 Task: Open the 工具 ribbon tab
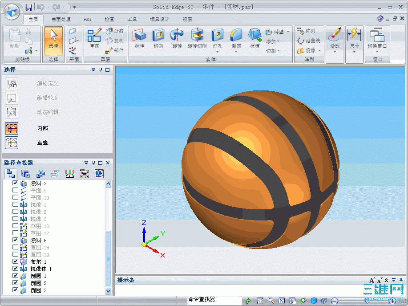(x=132, y=19)
